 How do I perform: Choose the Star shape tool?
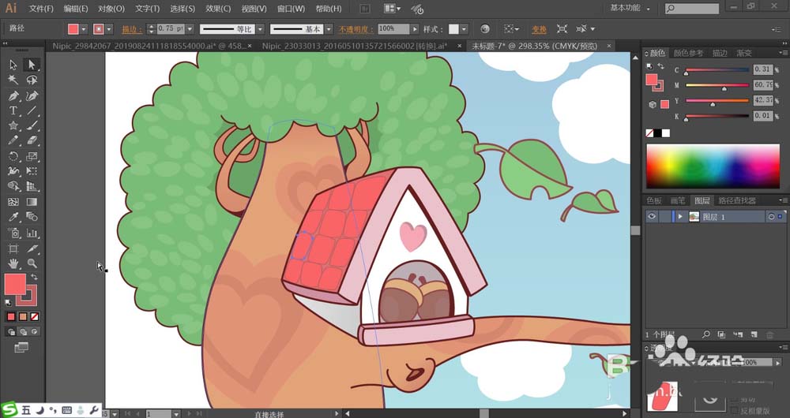click(x=13, y=125)
